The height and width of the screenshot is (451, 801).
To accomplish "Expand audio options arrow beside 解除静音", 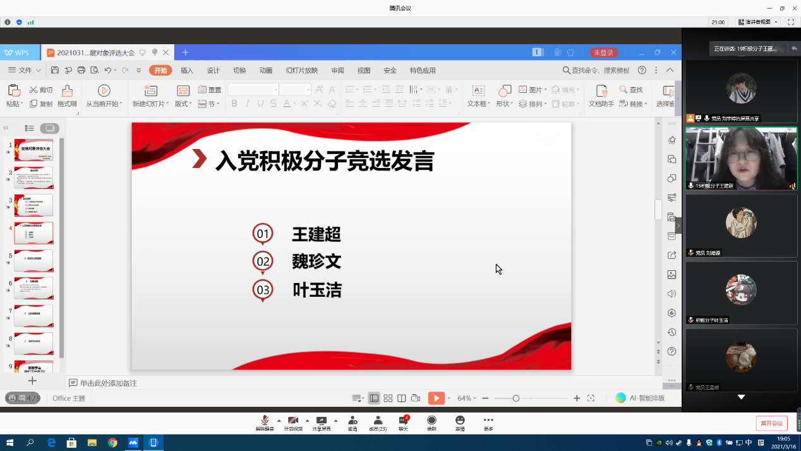I will coord(279,420).
